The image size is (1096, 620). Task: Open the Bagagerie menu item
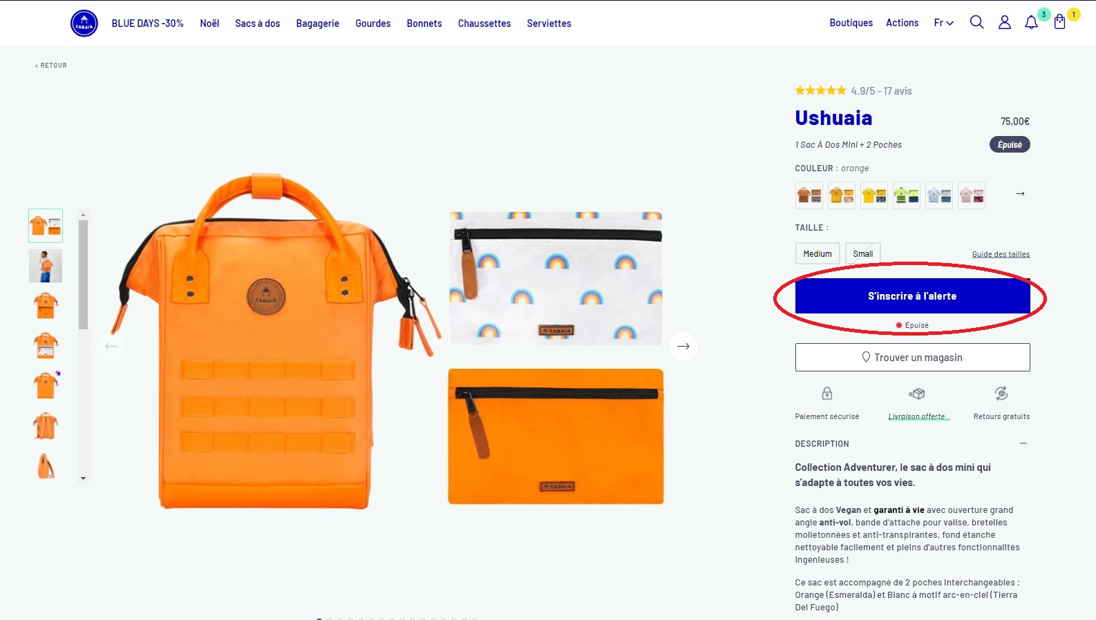click(318, 23)
